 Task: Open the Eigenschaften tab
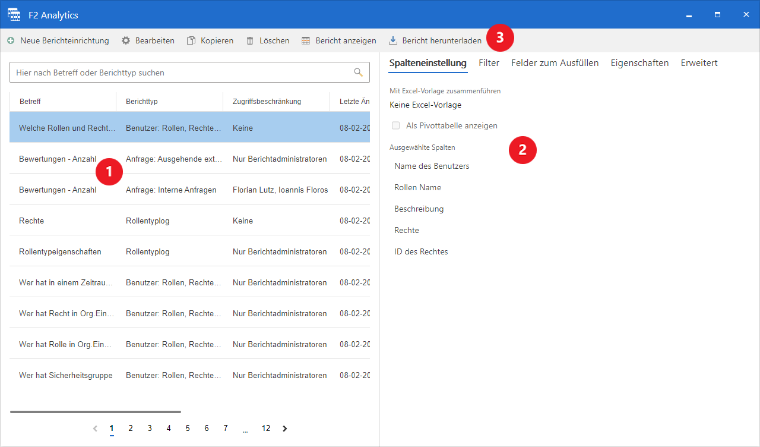(639, 62)
